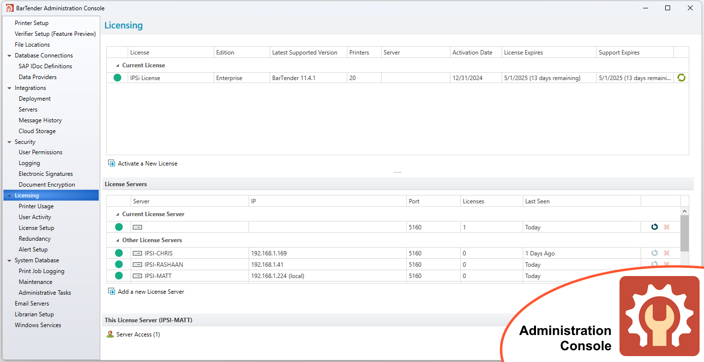Click the License Servers list scrollbar thumb
704x362 pixels.
(684, 233)
